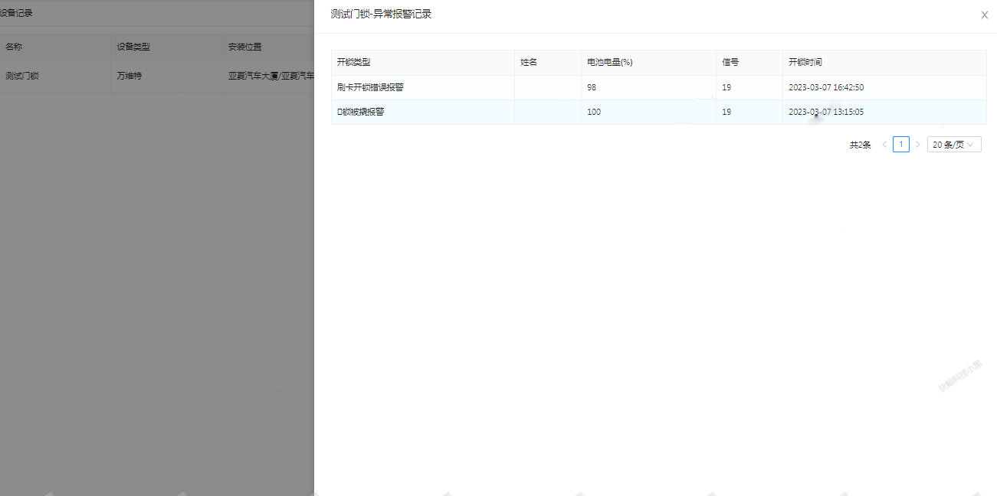The height and width of the screenshot is (496, 997).
Task: Click battery value 100 cell
Action: [594, 112]
